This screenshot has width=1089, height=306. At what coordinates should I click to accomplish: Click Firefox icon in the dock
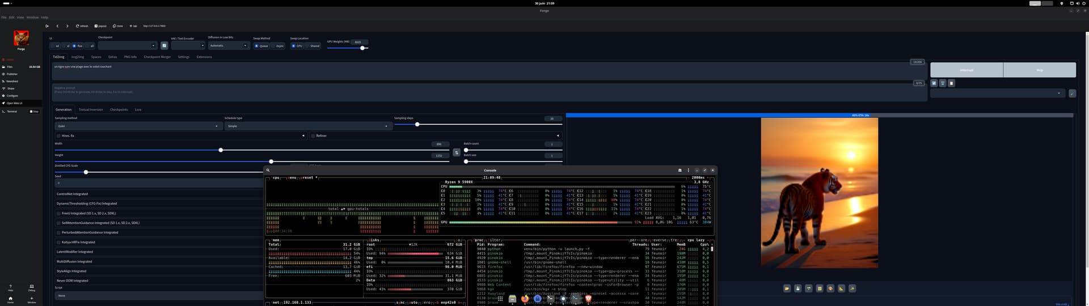click(x=525, y=299)
